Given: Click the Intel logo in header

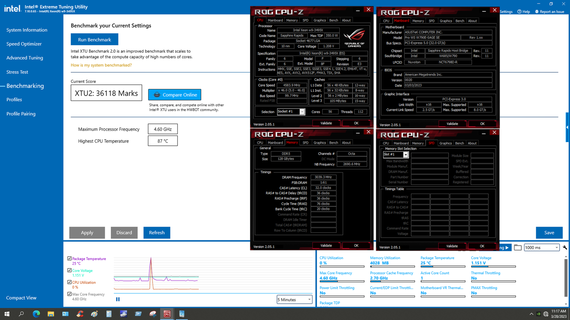Looking at the screenshot, I should (12, 8).
